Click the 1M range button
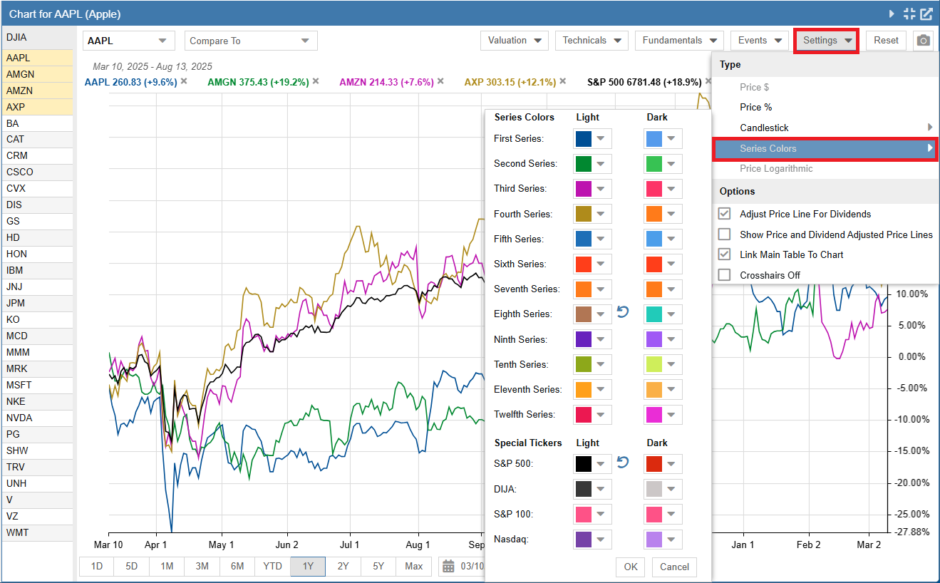The image size is (940, 583). 167,567
